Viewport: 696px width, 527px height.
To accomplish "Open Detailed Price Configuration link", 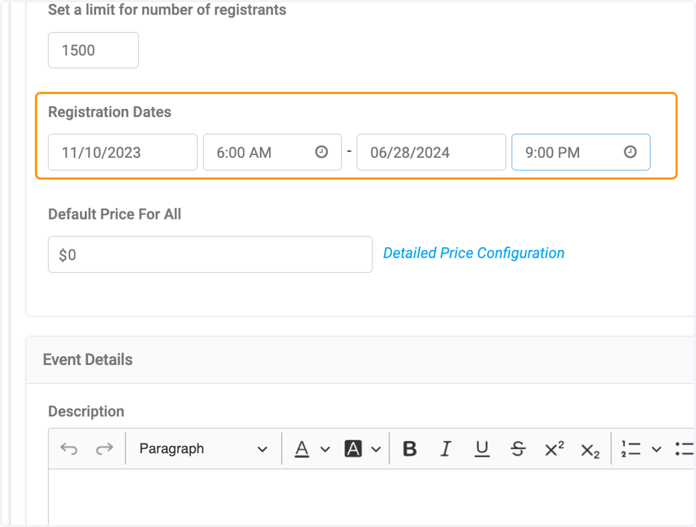I will (474, 253).
